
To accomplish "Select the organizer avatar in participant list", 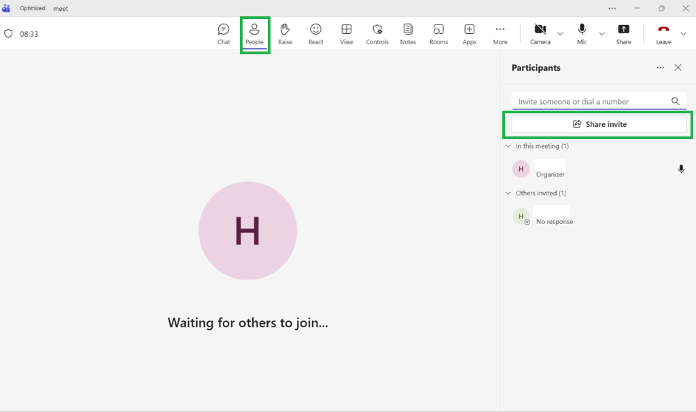I will (x=521, y=169).
